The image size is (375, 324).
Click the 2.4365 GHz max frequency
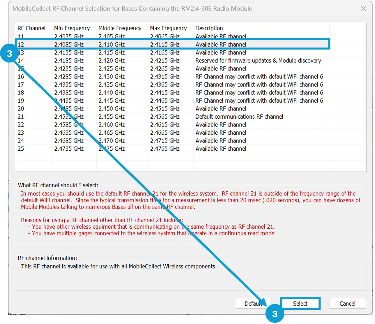[165, 85]
